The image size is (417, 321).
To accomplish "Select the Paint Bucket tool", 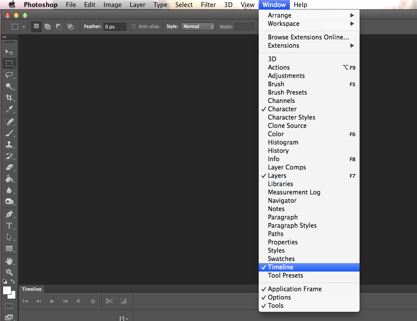I will (x=9, y=179).
